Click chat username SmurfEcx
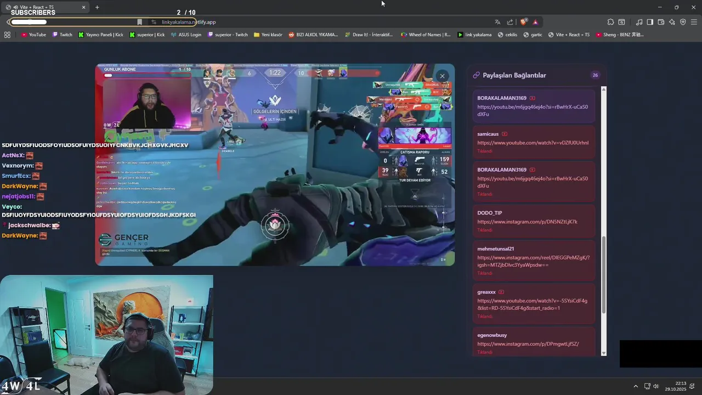Viewport: 702px width, 395px height. (16, 176)
